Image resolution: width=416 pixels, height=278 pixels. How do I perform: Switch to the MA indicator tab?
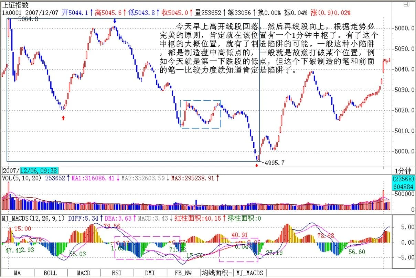17,273
